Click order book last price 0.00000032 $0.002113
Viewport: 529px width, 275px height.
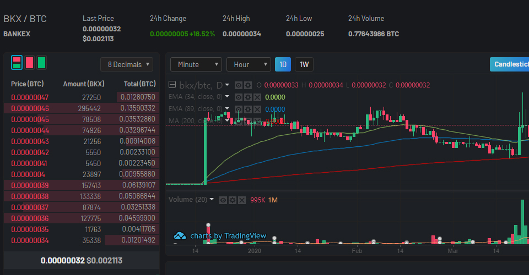82,261
